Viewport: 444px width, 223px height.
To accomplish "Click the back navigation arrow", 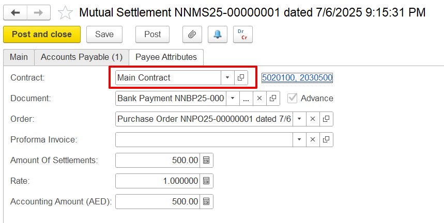I will [x=16, y=12].
